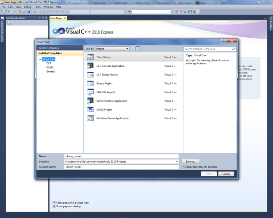Viewport: 273px width, 218px height.
Task: Select the Win32 Project template icon
Action: [90, 109]
